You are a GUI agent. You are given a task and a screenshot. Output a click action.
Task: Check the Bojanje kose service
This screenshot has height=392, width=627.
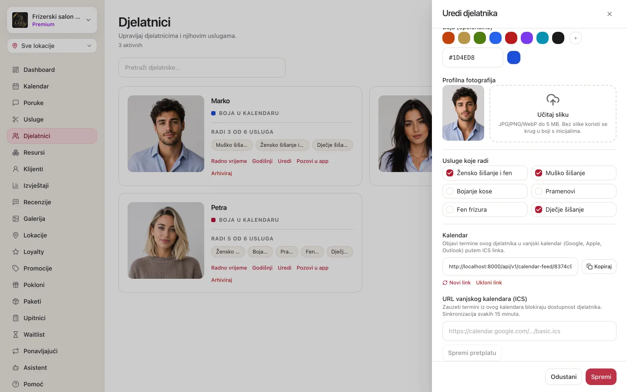pos(450,191)
